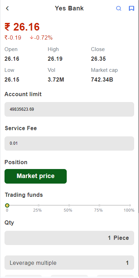Open the Leverage multiple selector

[x=69, y=263]
